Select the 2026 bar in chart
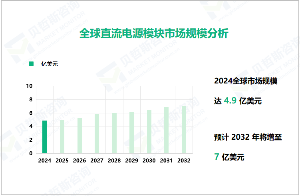This screenshot has height=196, width=300. pyautogui.click(x=79, y=136)
